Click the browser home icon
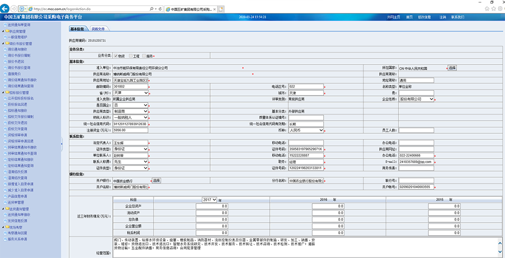This screenshot has width=505, height=258. [487, 9]
